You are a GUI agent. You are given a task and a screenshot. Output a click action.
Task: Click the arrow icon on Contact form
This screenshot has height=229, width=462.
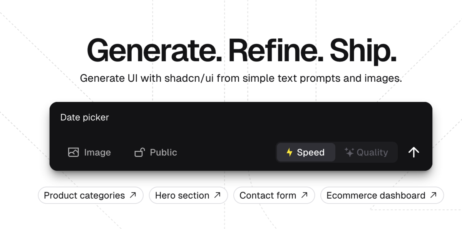click(x=305, y=195)
